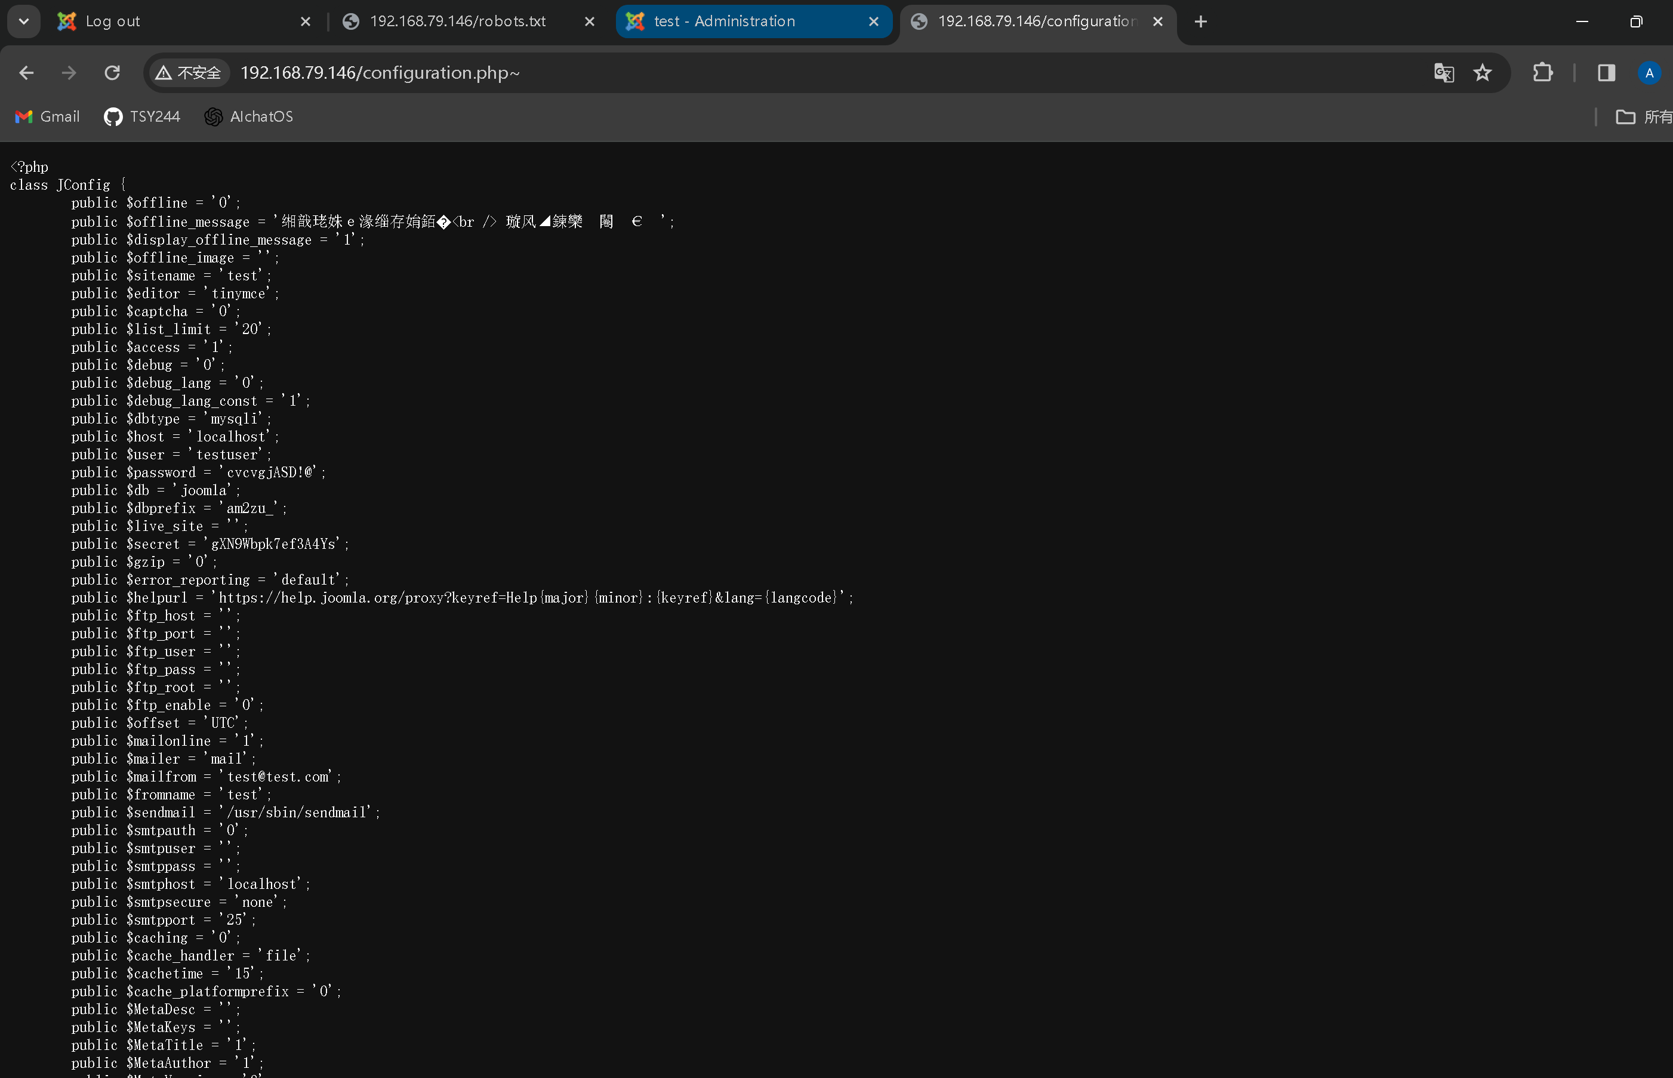Restore down the browser window
The image size is (1673, 1078).
tap(1636, 21)
